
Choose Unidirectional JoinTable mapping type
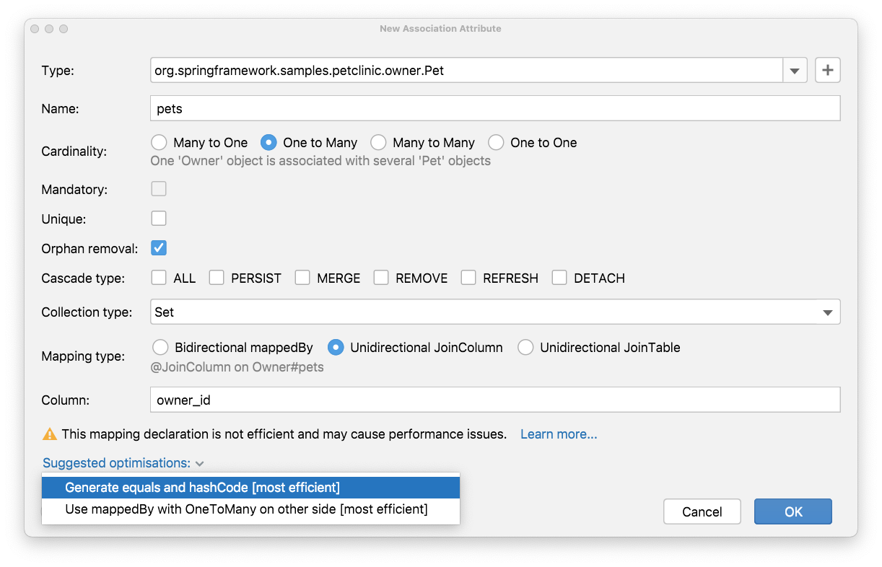525,347
